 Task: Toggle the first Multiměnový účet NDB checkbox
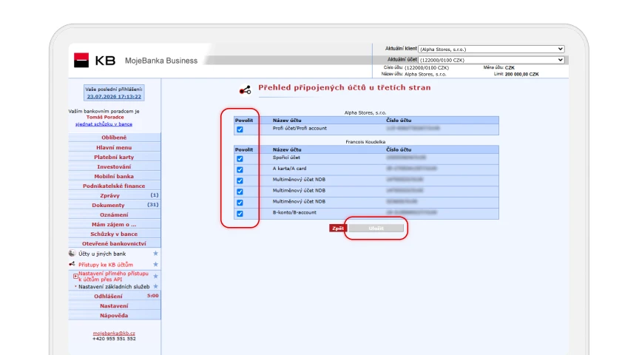pyautogui.click(x=240, y=180)
